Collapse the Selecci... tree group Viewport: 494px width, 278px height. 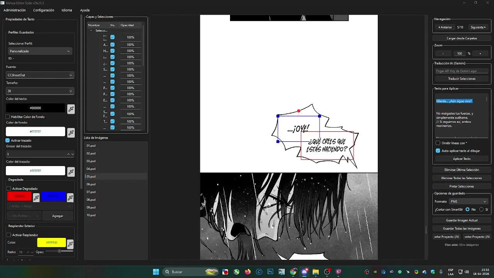(x=91, y=31)
